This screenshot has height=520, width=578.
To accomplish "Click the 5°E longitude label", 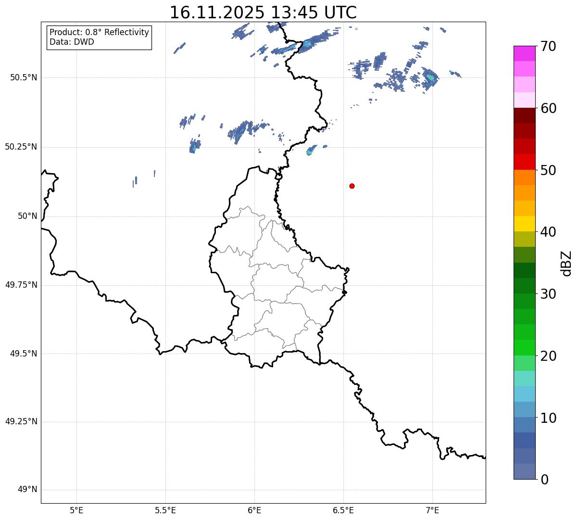I will tap(76, 510).
